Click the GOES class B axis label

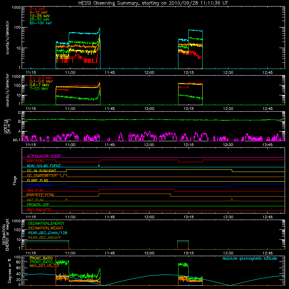20,121
